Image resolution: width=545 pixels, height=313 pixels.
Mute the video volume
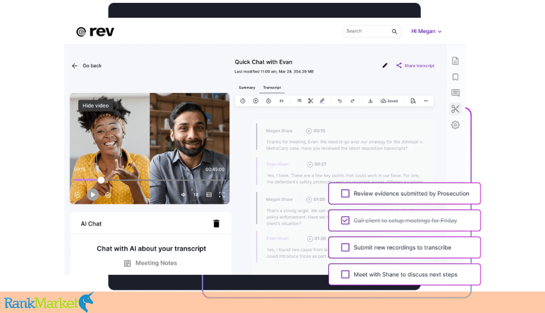(183, 195)
